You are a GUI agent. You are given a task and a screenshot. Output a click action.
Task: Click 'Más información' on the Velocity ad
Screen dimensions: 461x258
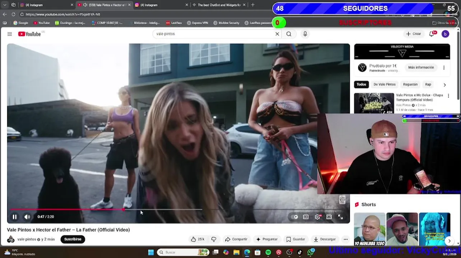421,67
